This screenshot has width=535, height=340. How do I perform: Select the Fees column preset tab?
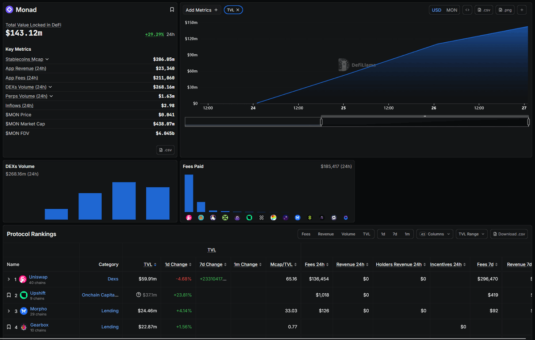[x=306, y=234]
